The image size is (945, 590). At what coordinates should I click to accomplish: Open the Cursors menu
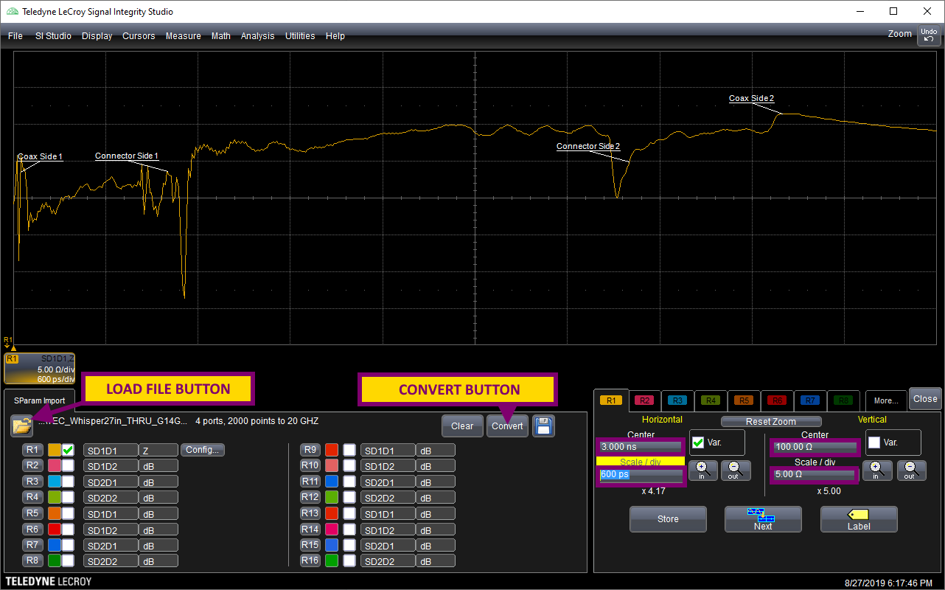point(139,36)
